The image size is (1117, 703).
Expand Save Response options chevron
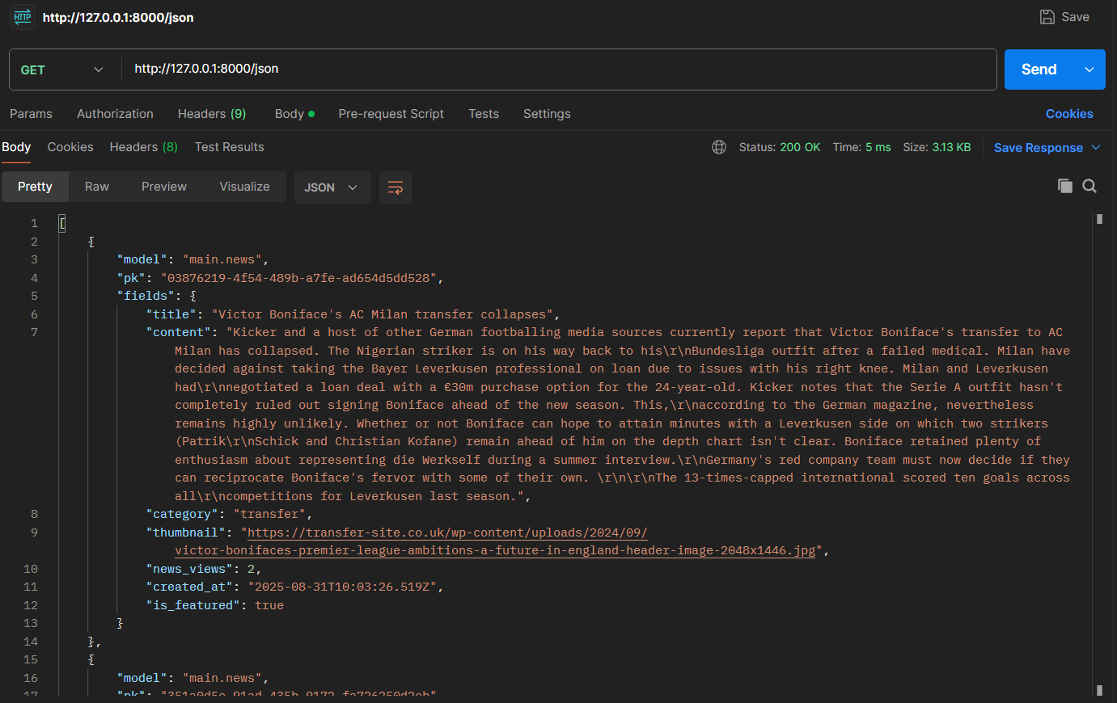pyautogui.click(x=1096, y=147)
